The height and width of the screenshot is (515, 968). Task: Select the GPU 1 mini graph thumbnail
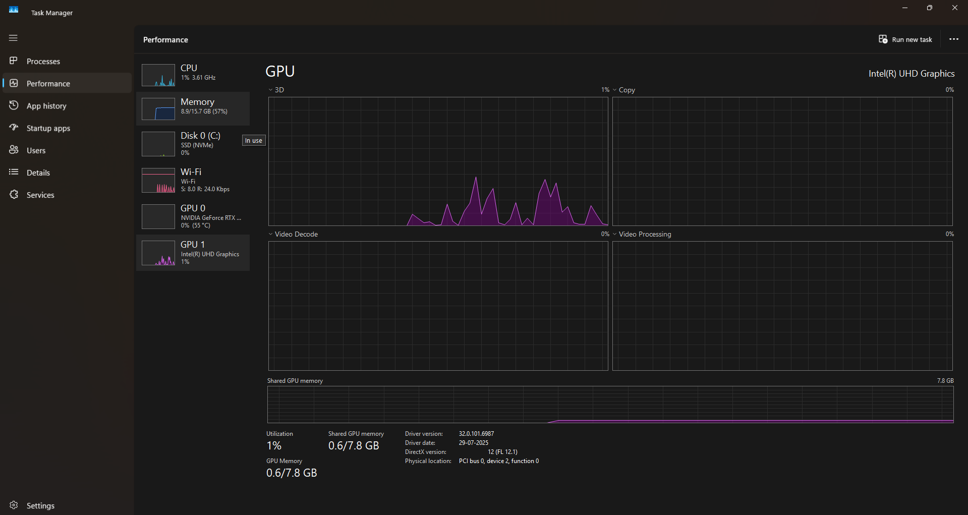[x=158, y=253]
